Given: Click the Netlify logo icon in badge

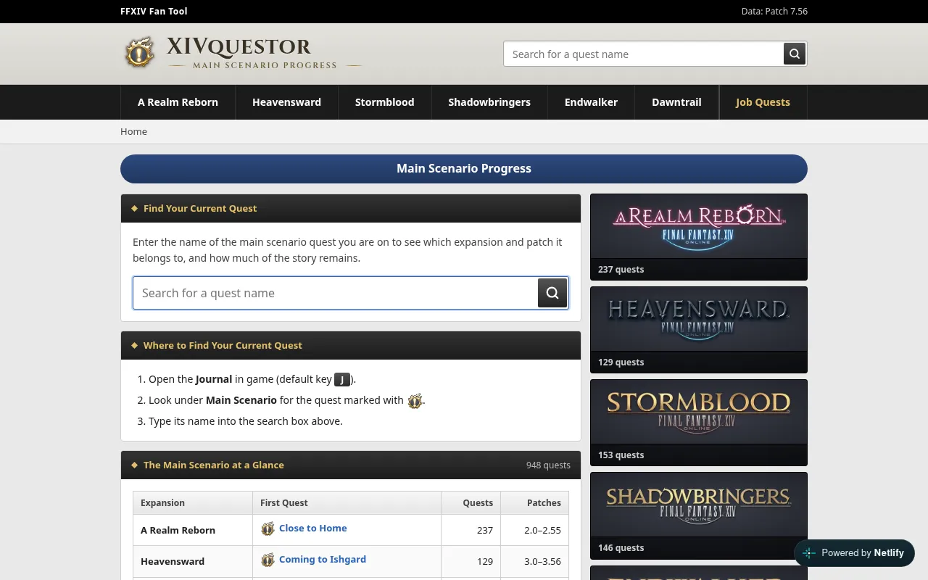Looking at the screenshot, I should pos(809,553).
